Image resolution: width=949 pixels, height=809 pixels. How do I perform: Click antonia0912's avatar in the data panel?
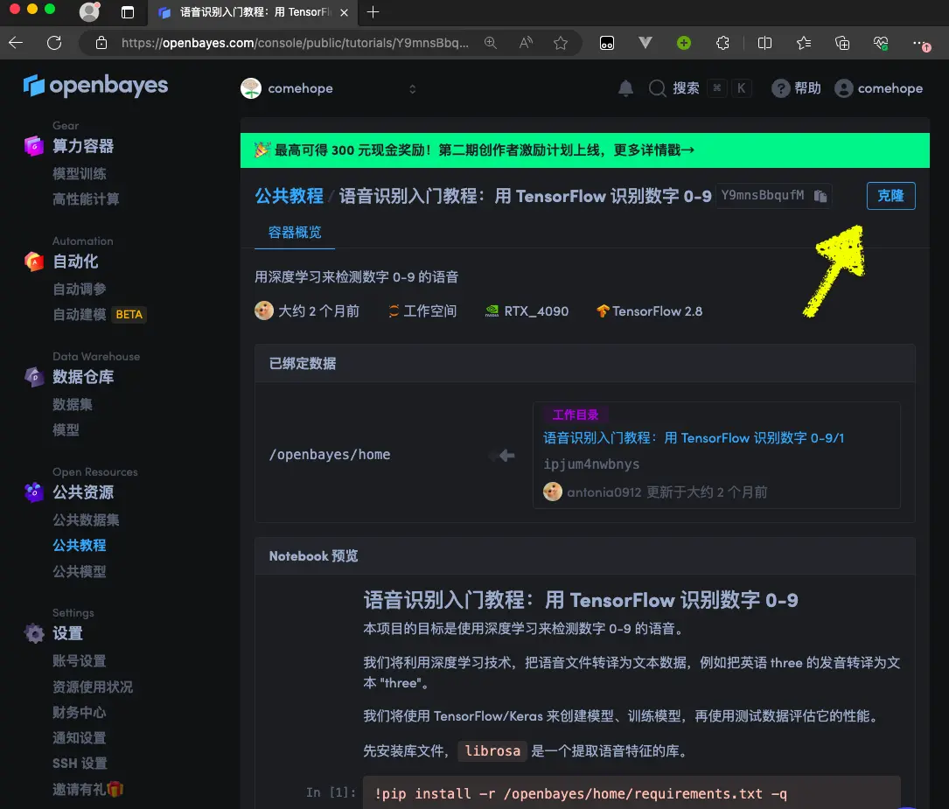pyautogui.click(x=553, y=492)
